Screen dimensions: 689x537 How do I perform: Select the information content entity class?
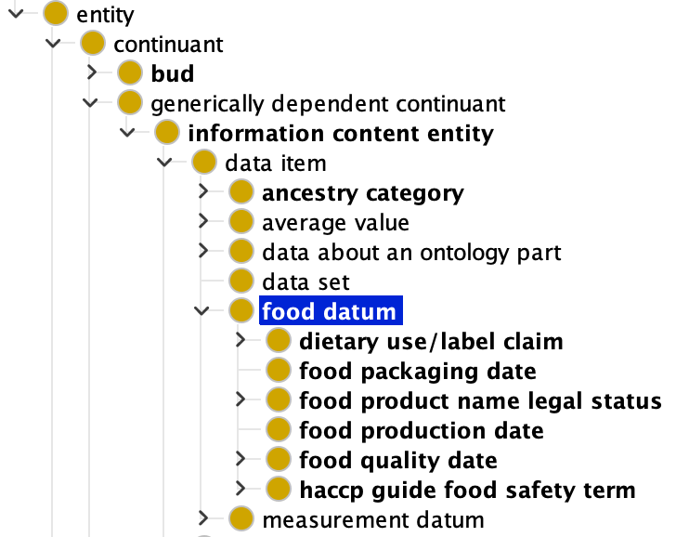click(341, 134)
